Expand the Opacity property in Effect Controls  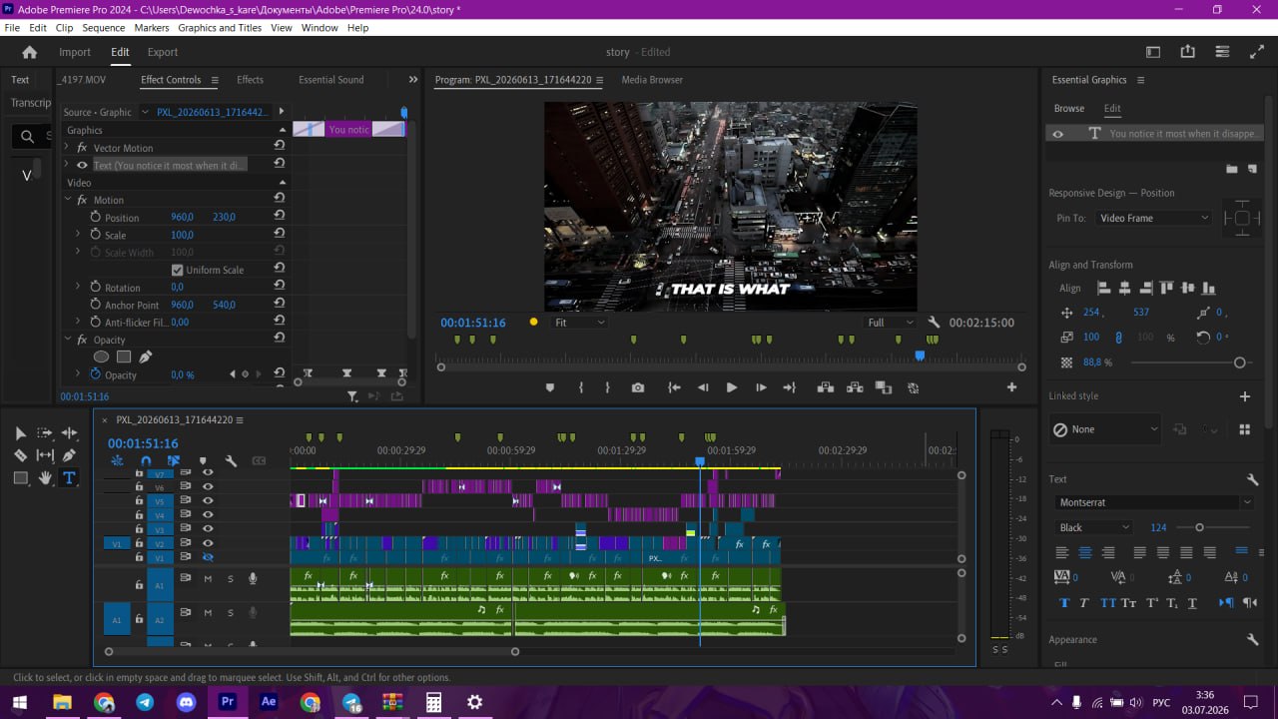78,374
